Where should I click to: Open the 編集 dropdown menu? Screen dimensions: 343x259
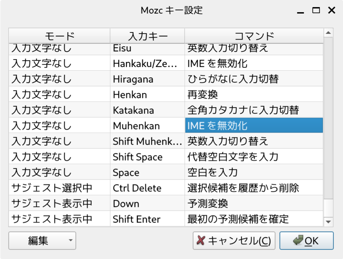click(42, 241)
